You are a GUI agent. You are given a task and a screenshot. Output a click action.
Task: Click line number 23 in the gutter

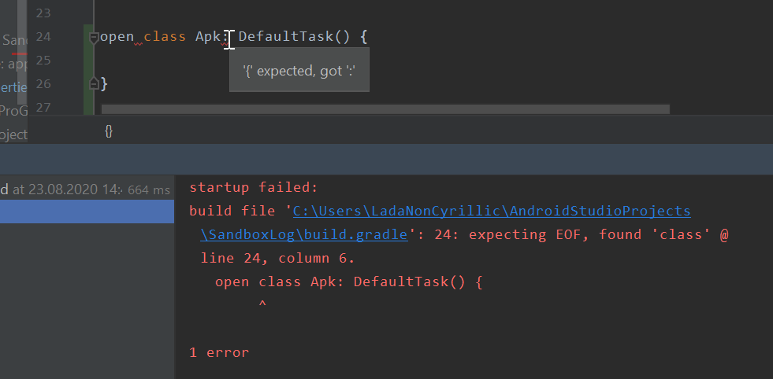coord(43,13)
